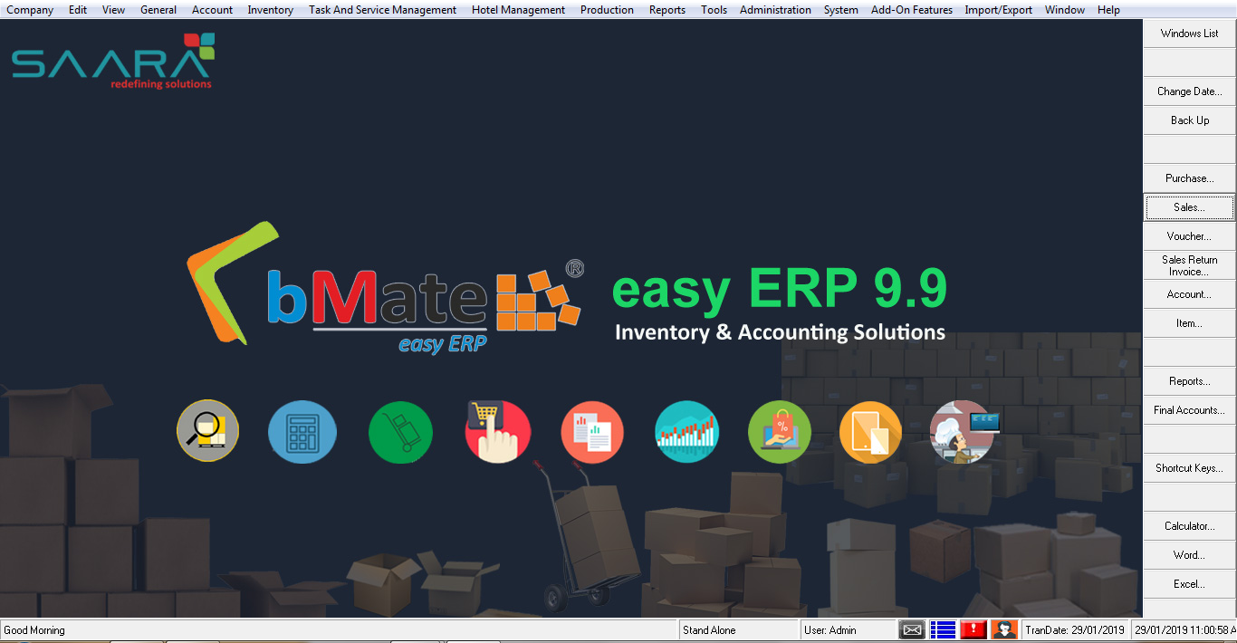Click the Back Up button
This screenshot has width=1237, height=643.
coord(1189,120)
